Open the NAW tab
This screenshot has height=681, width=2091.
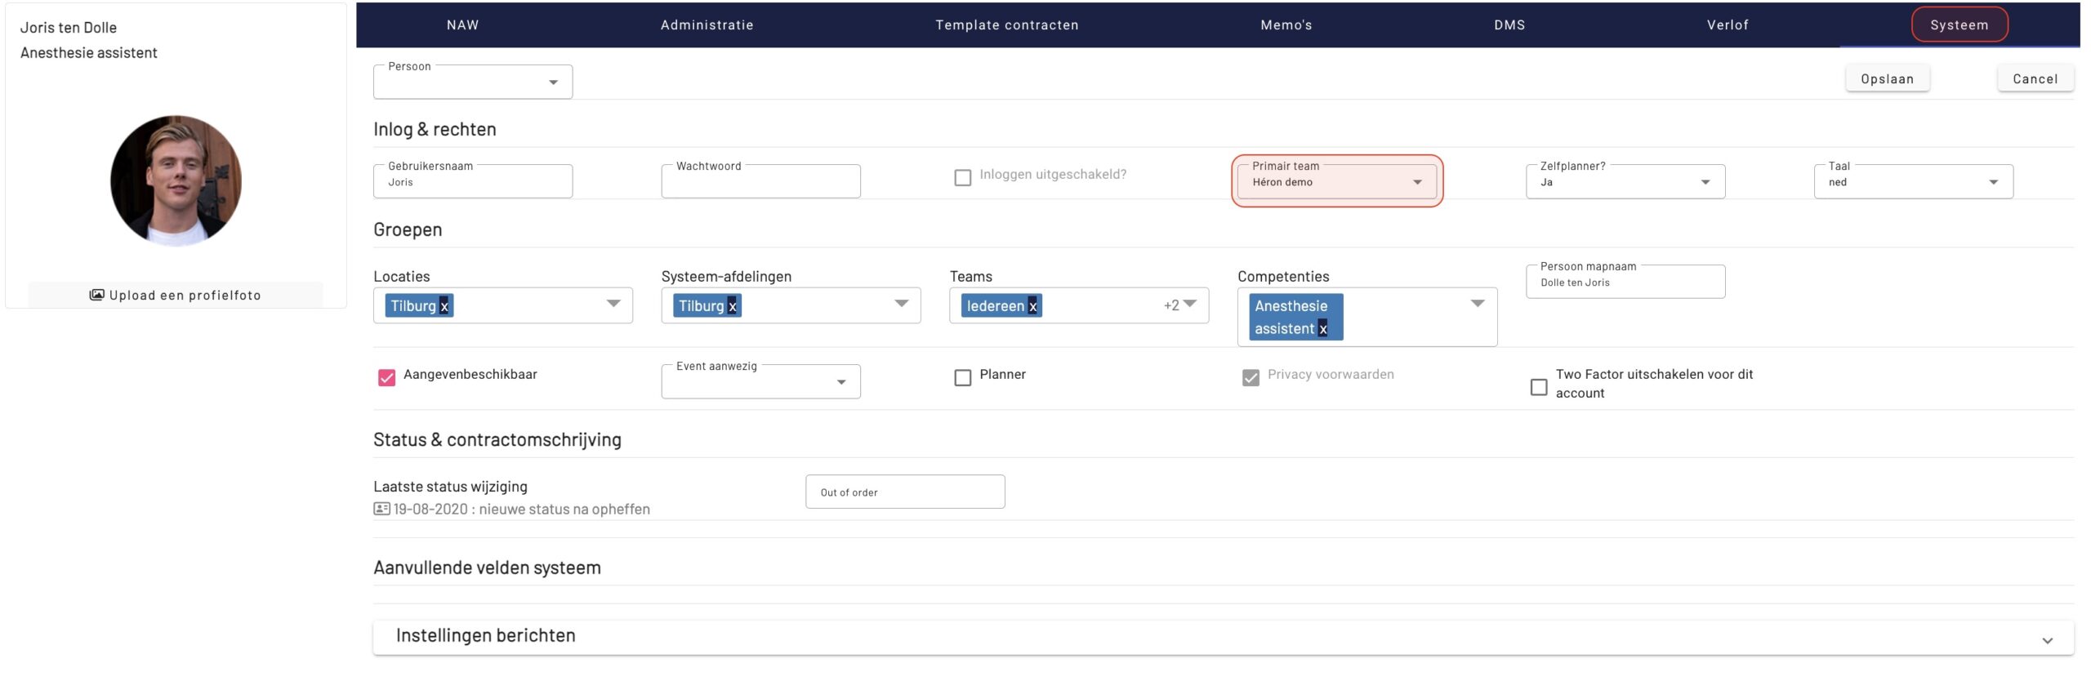click(x=462, y=24)
